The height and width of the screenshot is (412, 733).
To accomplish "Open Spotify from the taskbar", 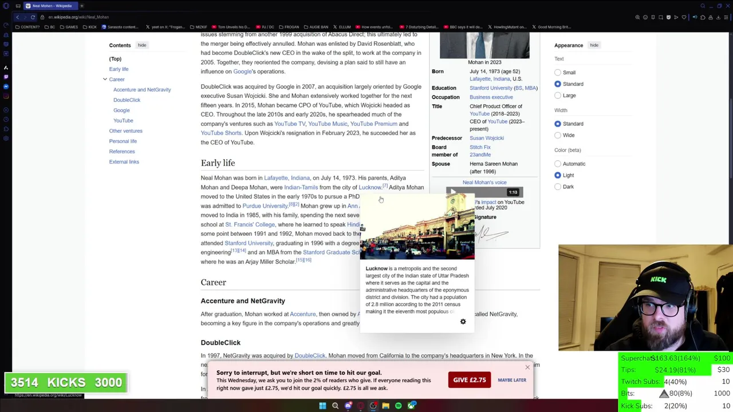I will click(399, 406).
